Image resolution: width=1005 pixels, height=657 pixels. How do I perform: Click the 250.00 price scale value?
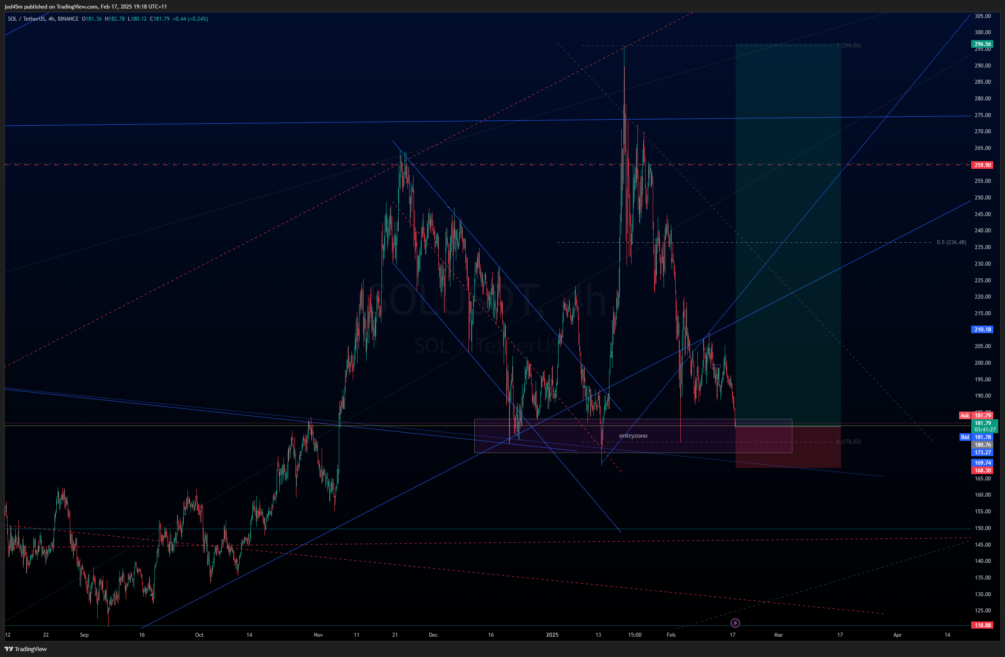[983, 198]
